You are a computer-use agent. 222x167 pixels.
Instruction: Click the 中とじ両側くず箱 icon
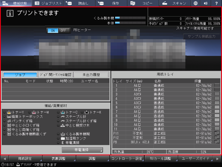pos(9,130)
